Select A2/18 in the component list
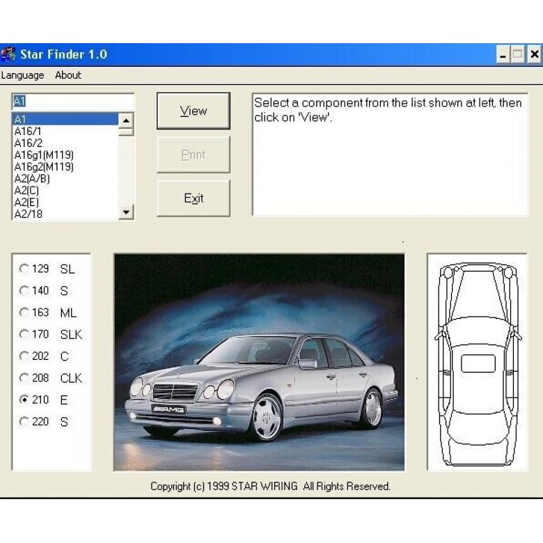 (x=65, y=214)
